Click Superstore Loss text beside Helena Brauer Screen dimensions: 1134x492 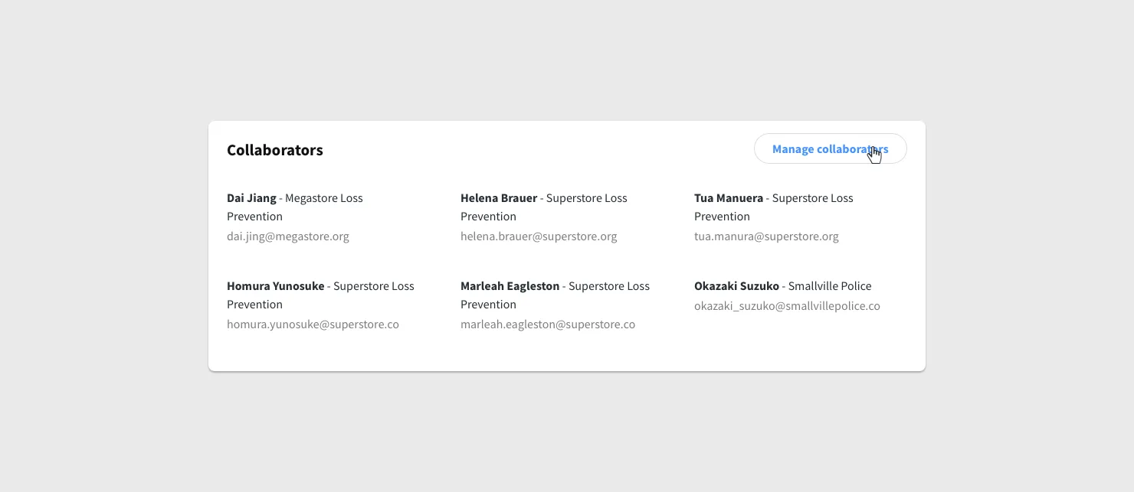[587, 198]
